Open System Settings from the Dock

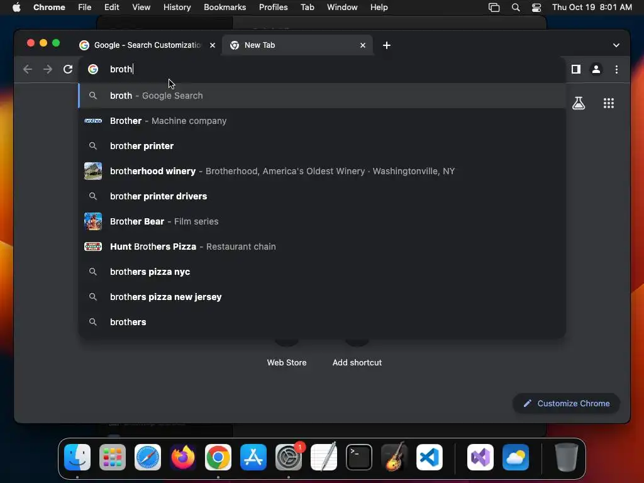(289, 457)
